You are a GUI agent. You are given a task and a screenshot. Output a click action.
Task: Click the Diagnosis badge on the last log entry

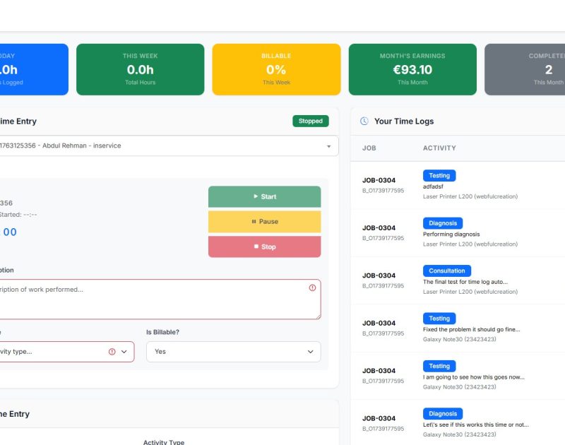(443, 413)
